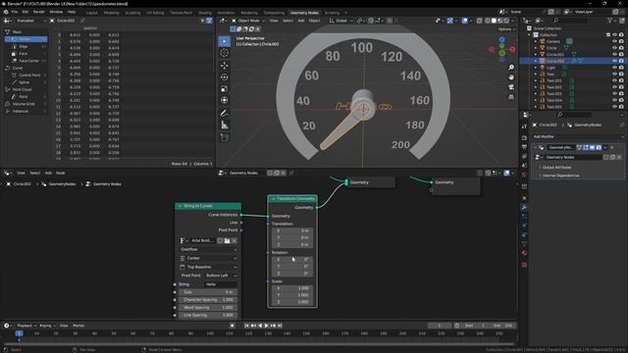Click the unlink X icon next to Arial Bold font
The width and height of the screenshot is (628, 353).
[235, 240]
